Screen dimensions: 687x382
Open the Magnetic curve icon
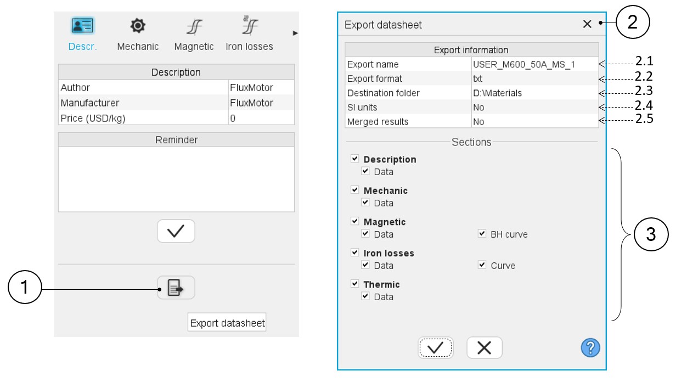[x=194, y=26]
